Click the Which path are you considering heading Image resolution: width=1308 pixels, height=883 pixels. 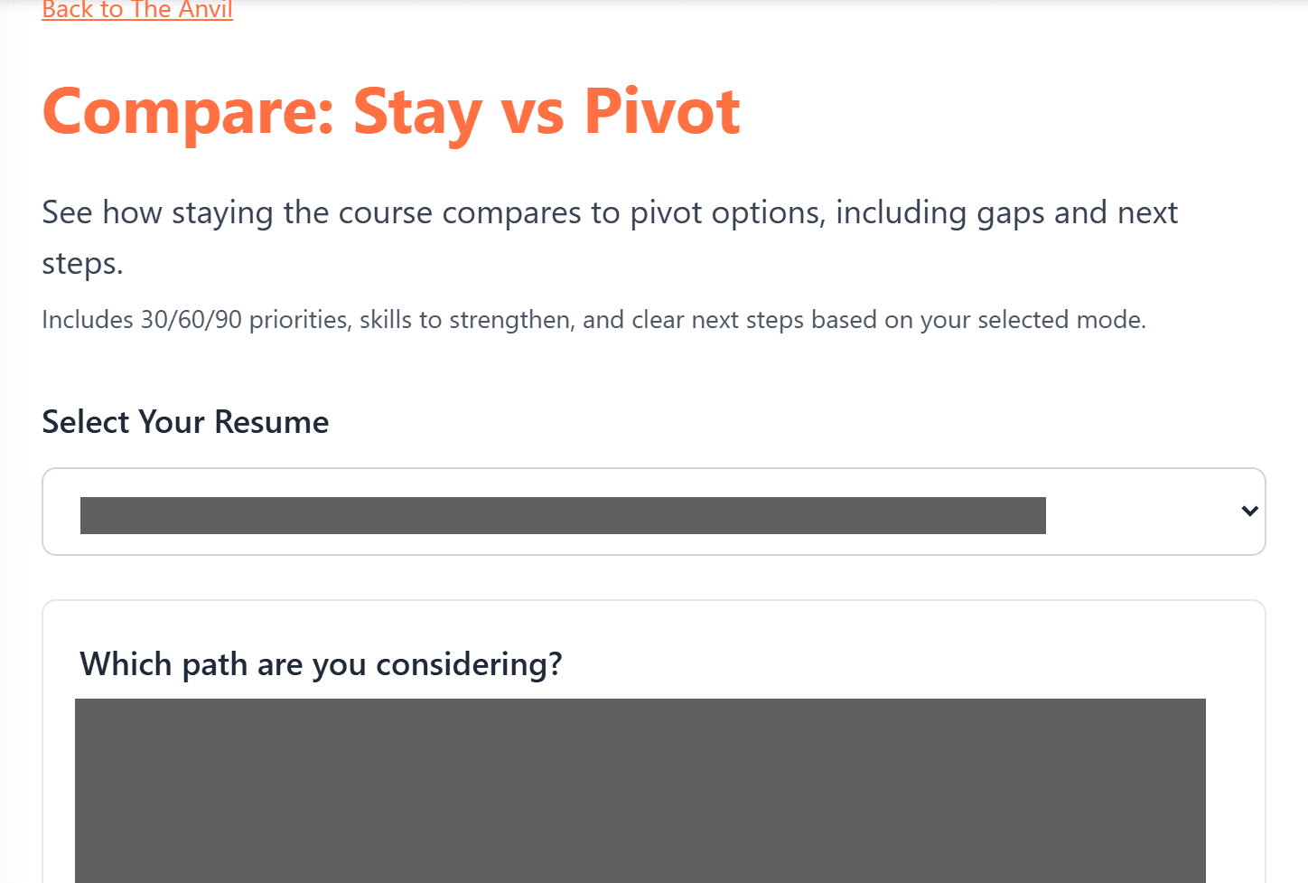[x=321, y=663]
